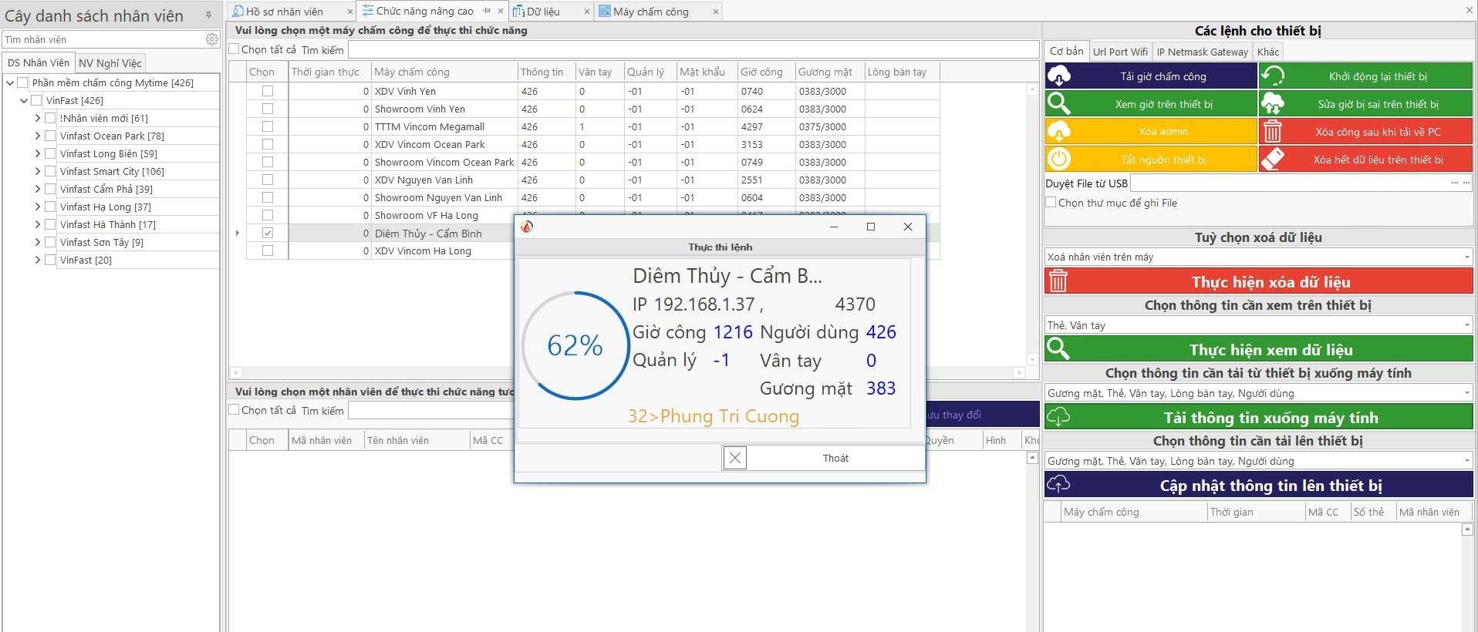The height and width of the screenshot is (632, 1478).
Task: Toggle Chọn thư mục để ghi File checkbox
Action: 1051,203
